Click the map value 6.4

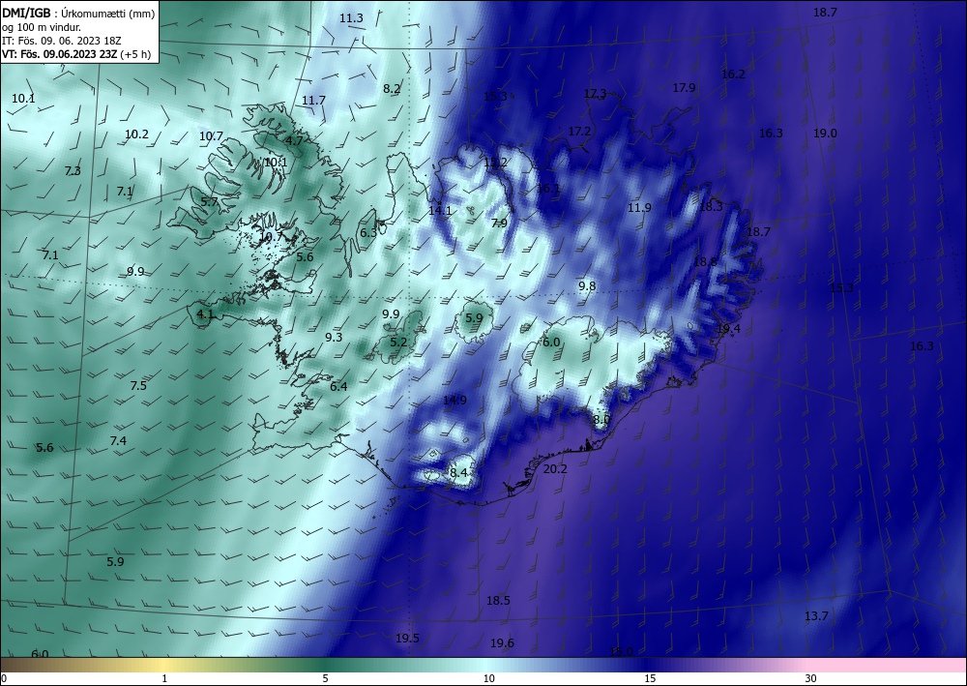338,386
